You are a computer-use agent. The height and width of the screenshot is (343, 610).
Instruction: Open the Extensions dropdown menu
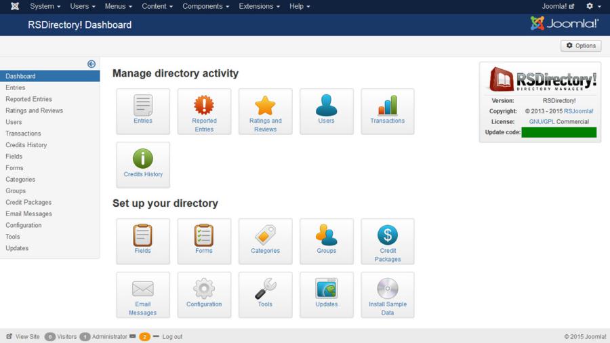click(259, 6)
